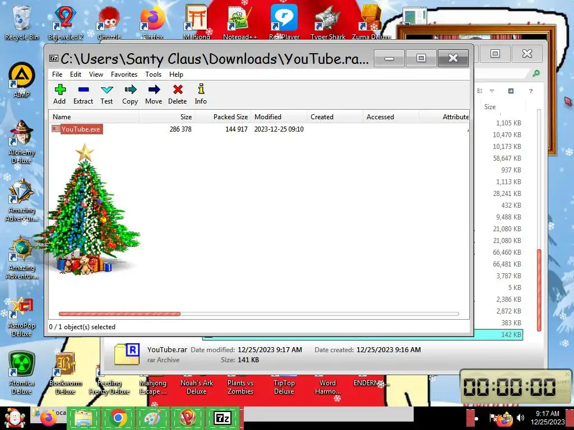Open the View menu in 7-Zip

coord(96,74)
